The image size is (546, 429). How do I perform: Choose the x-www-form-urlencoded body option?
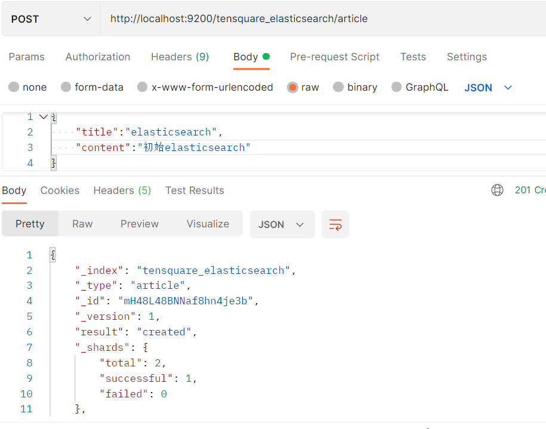tap(143, 87)
